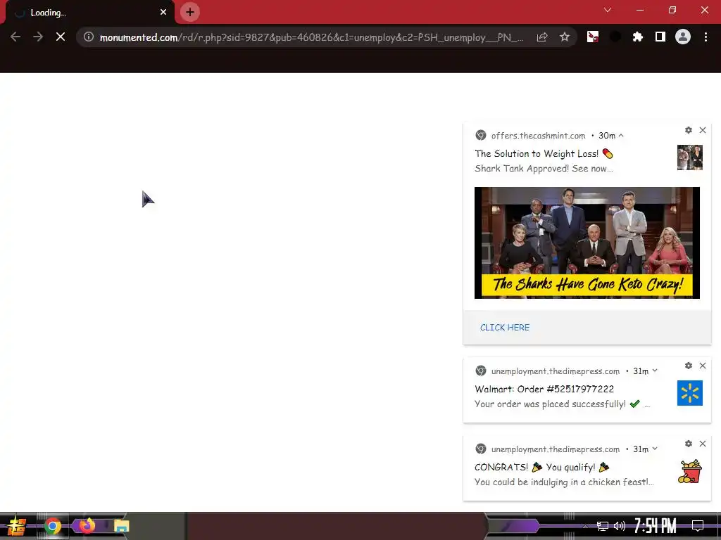
Task: Bookmark this tab with star icon
Action: [x=565, y=37]
